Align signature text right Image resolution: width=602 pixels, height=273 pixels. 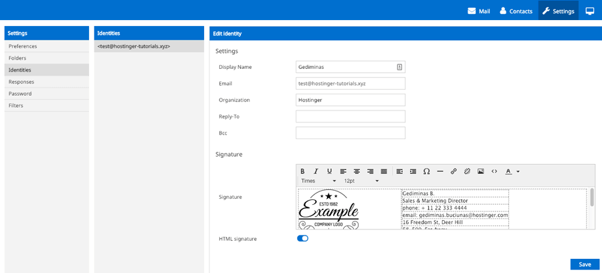point(370,171)
